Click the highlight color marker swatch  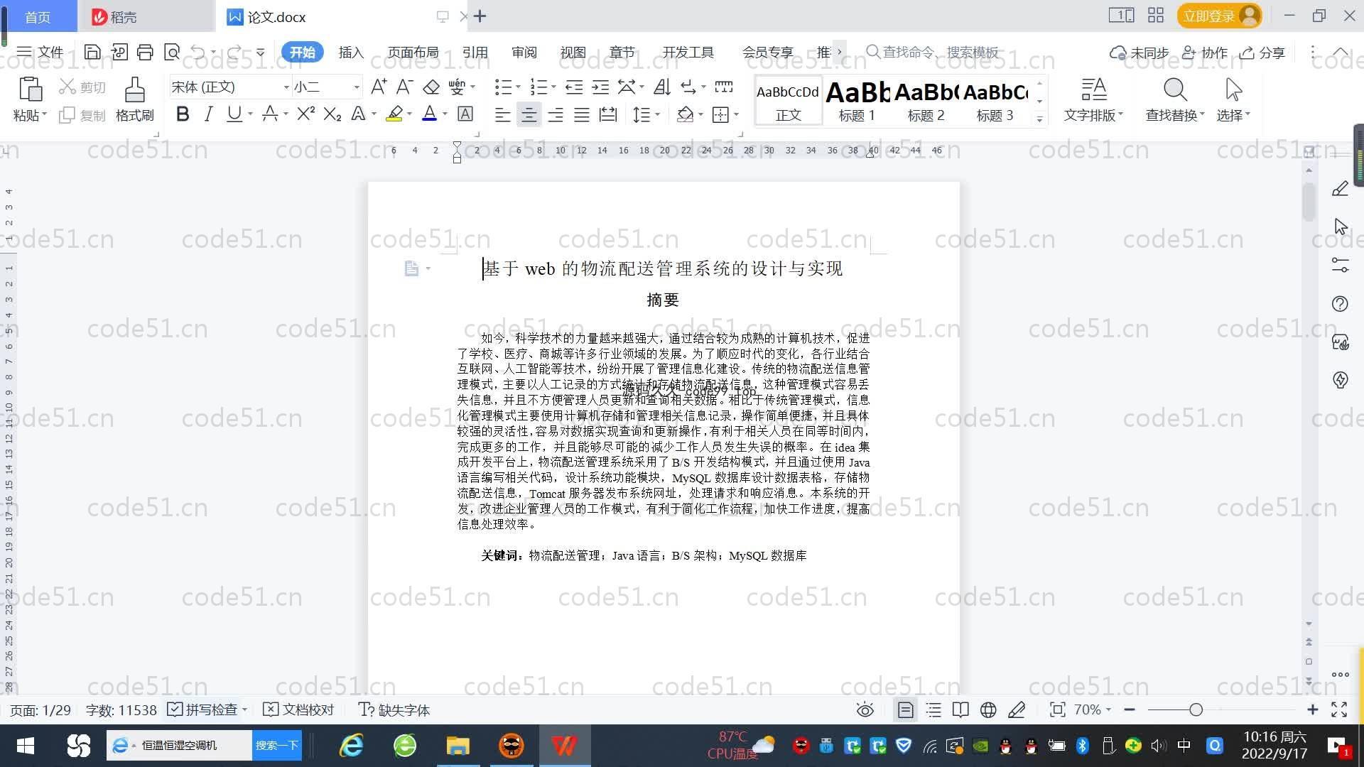click(394, 114)
